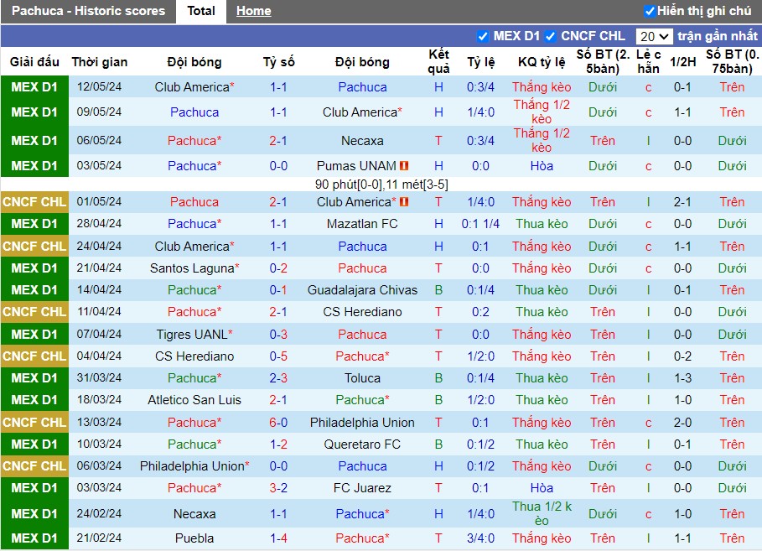
Task: Open Atletico San Luis team link
Action: pyautogui.click(x=194, y=400)
